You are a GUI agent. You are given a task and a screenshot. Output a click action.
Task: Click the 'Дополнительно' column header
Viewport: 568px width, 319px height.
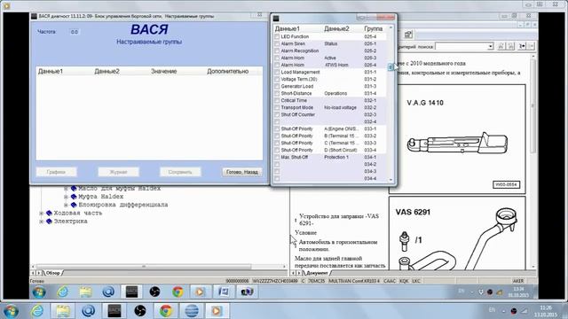[227, 71]
